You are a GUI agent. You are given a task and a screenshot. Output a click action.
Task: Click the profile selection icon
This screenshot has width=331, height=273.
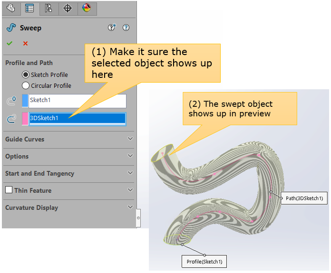pos(11,101)
